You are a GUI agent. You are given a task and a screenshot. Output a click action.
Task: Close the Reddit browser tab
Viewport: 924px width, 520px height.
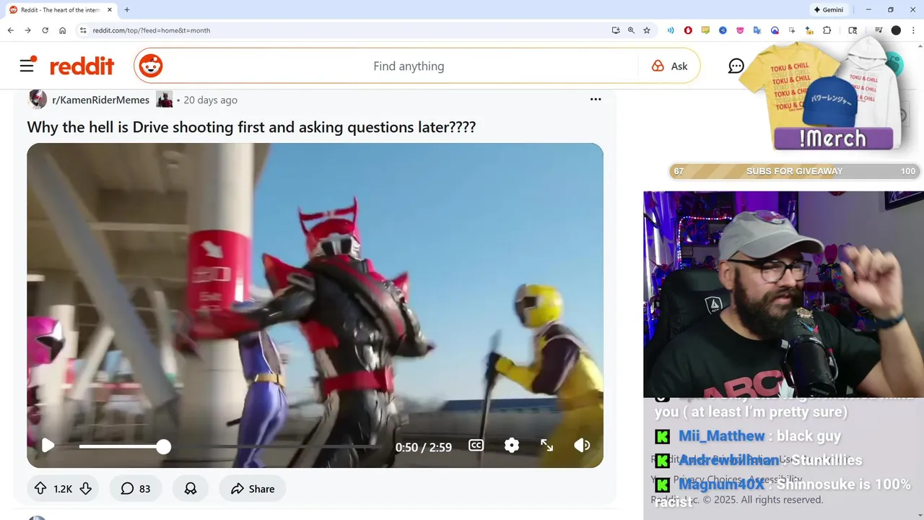[109, 10]
